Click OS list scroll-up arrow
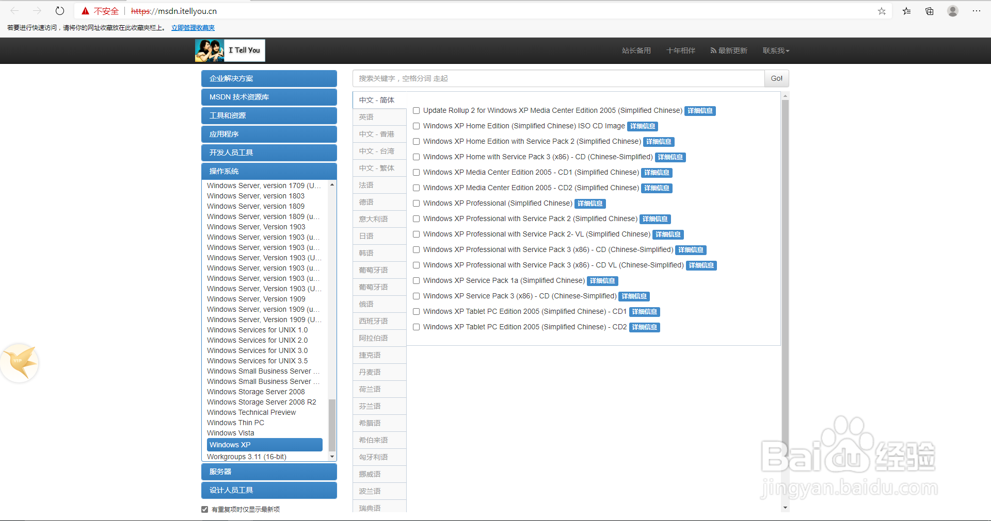 pyautogui.click(x=332, y=184)
